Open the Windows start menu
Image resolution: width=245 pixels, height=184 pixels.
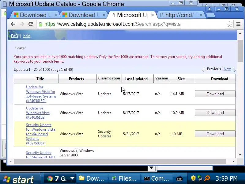click(20, 178)
